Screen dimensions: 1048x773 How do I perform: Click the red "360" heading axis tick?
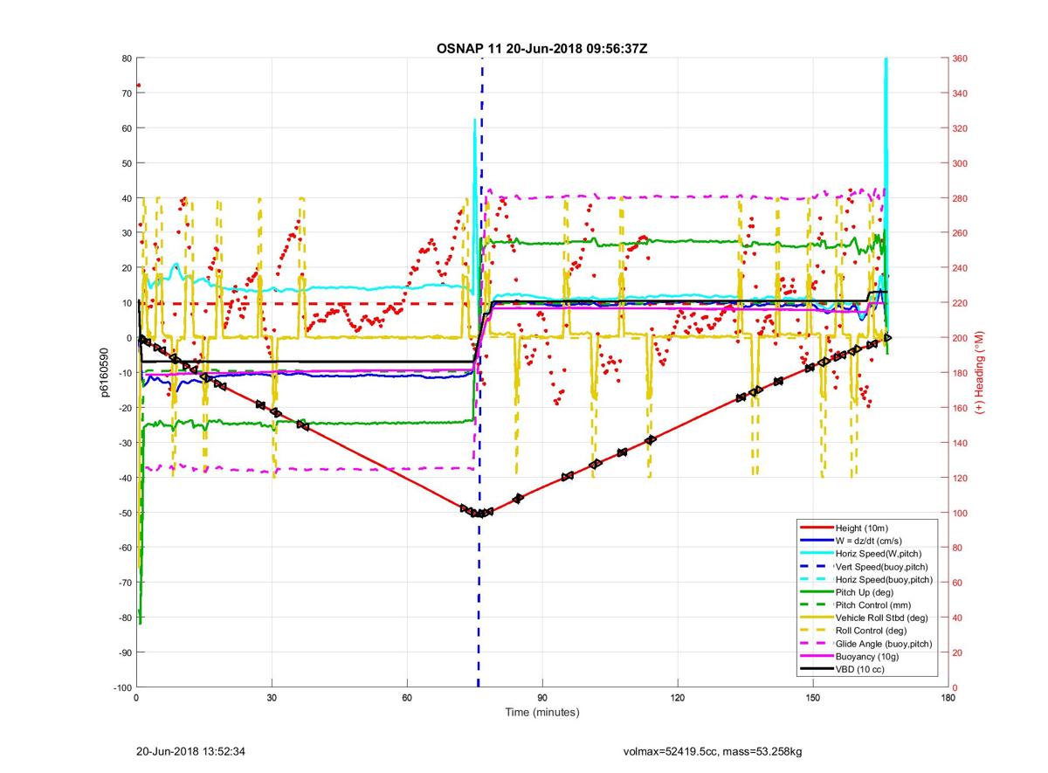click(x=961, y=59)
